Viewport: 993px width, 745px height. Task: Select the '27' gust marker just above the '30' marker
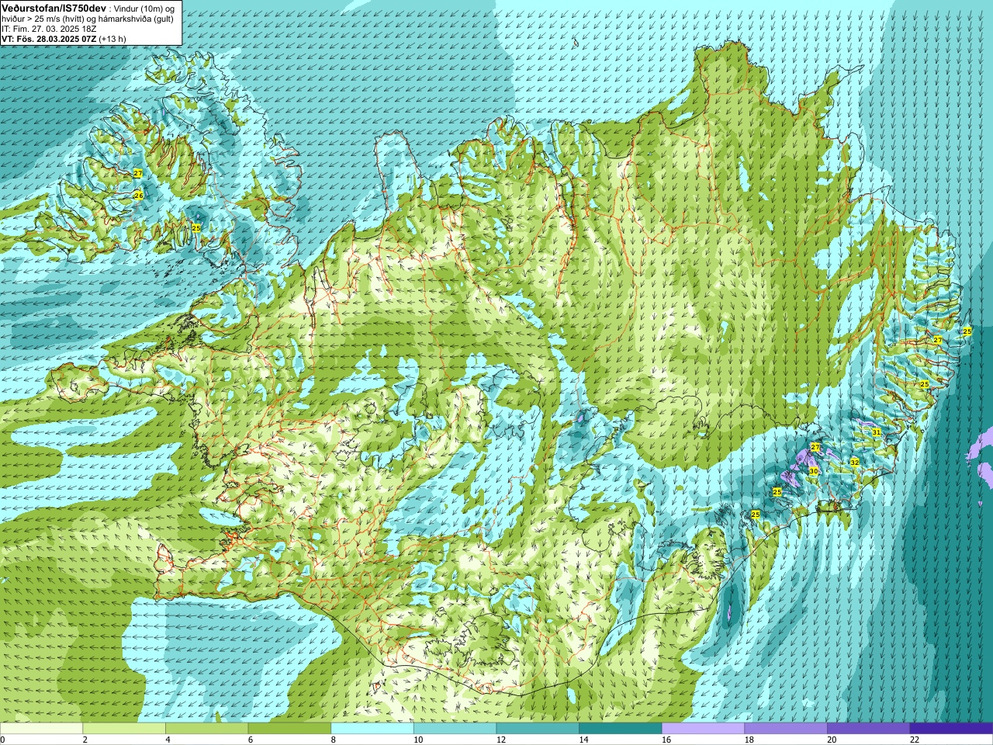tap(815, 447)
